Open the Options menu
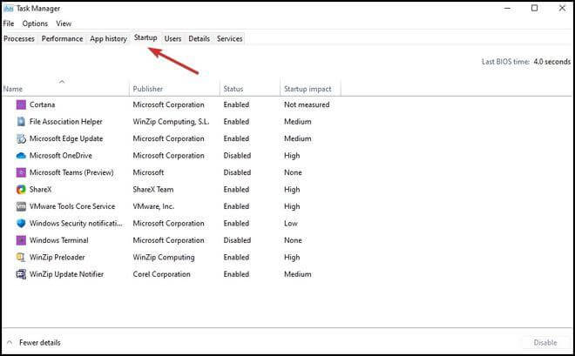Screen dimensions: 575x356 [x=35, y=24]
